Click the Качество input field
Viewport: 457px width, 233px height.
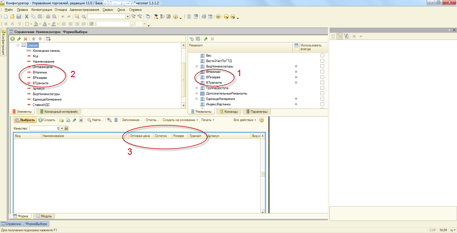pyautogui.click(x=44, y=128)
